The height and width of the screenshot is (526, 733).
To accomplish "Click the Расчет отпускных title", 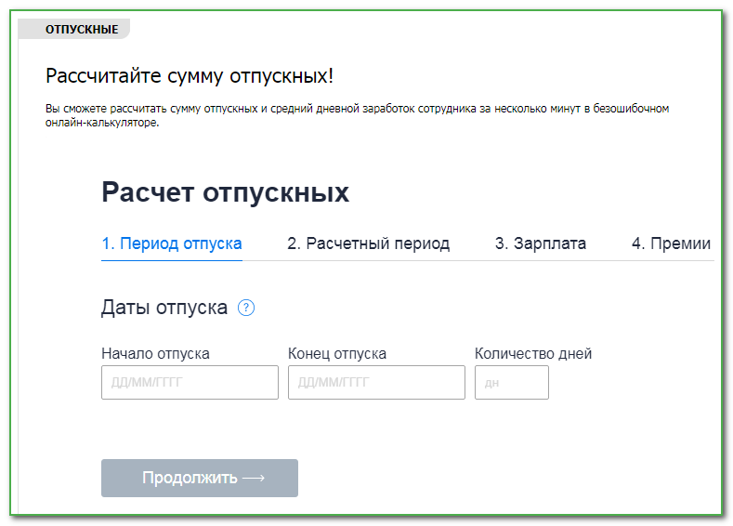I will click(225, 192).
